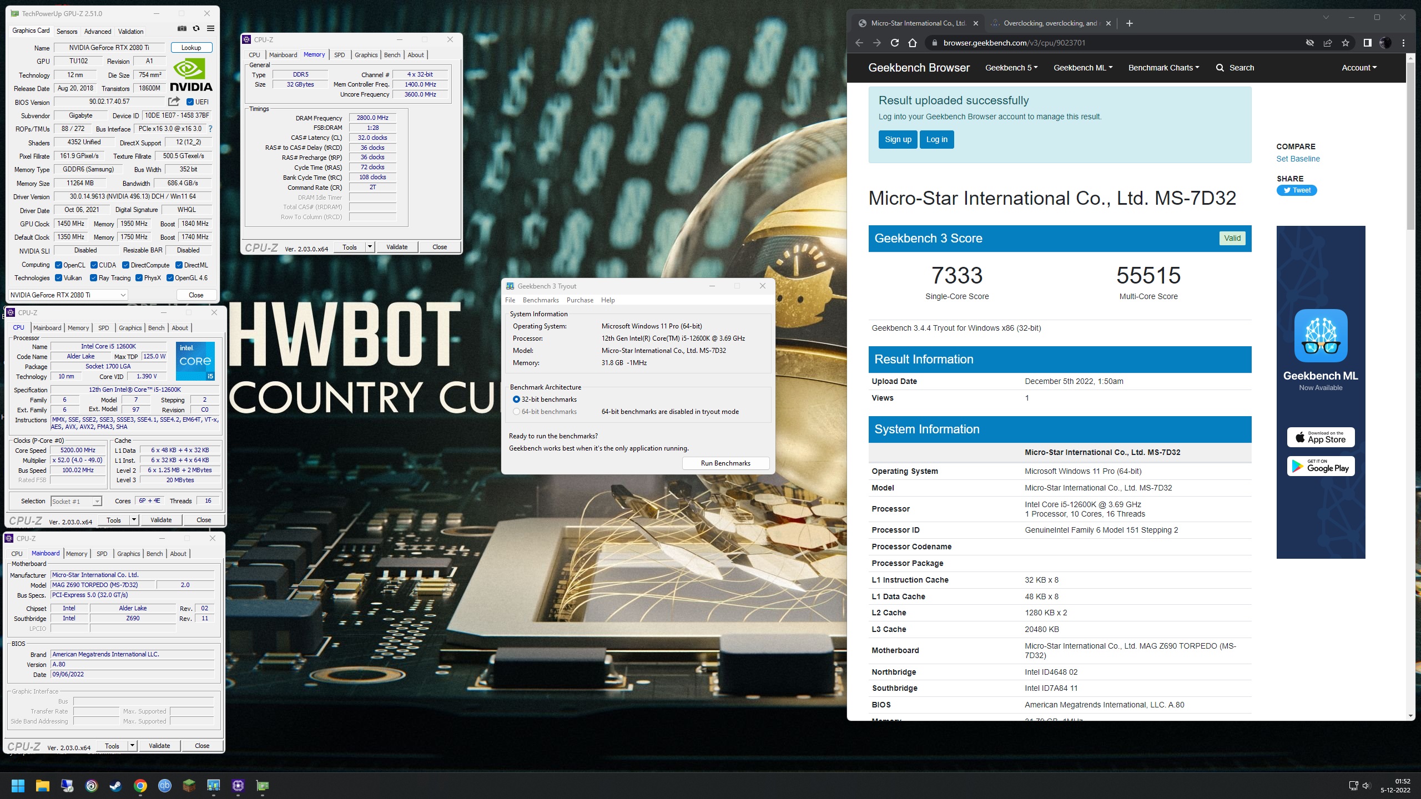
Task: Open the Tools arrow in CPU-Z Mainboard window
Action: click(x=132, y=746)
